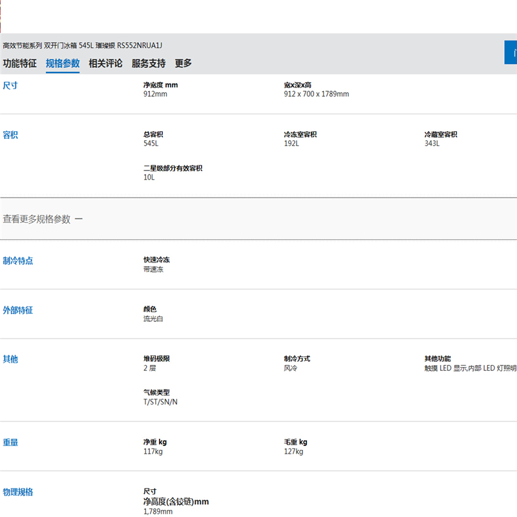517x517 pixels.
Task: Click the 风冷 cooling method value
Action: tap(290, 368)
